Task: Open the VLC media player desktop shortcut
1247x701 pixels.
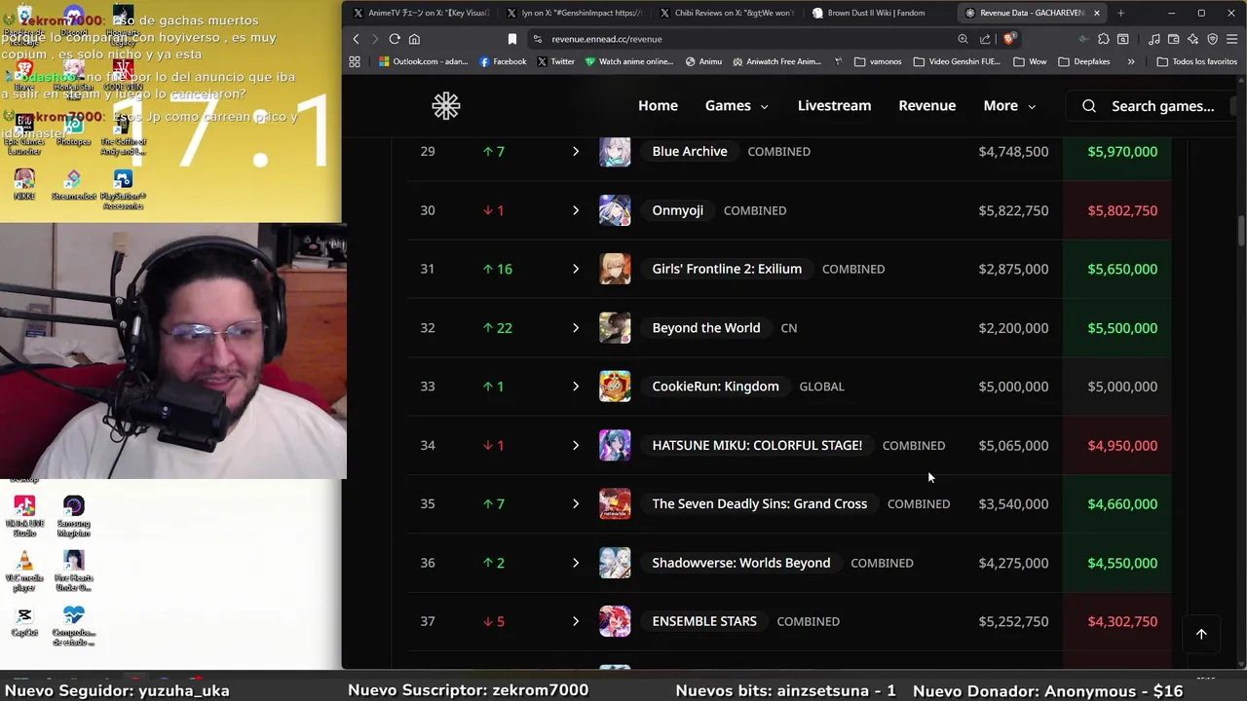Action: pos(24,572)
